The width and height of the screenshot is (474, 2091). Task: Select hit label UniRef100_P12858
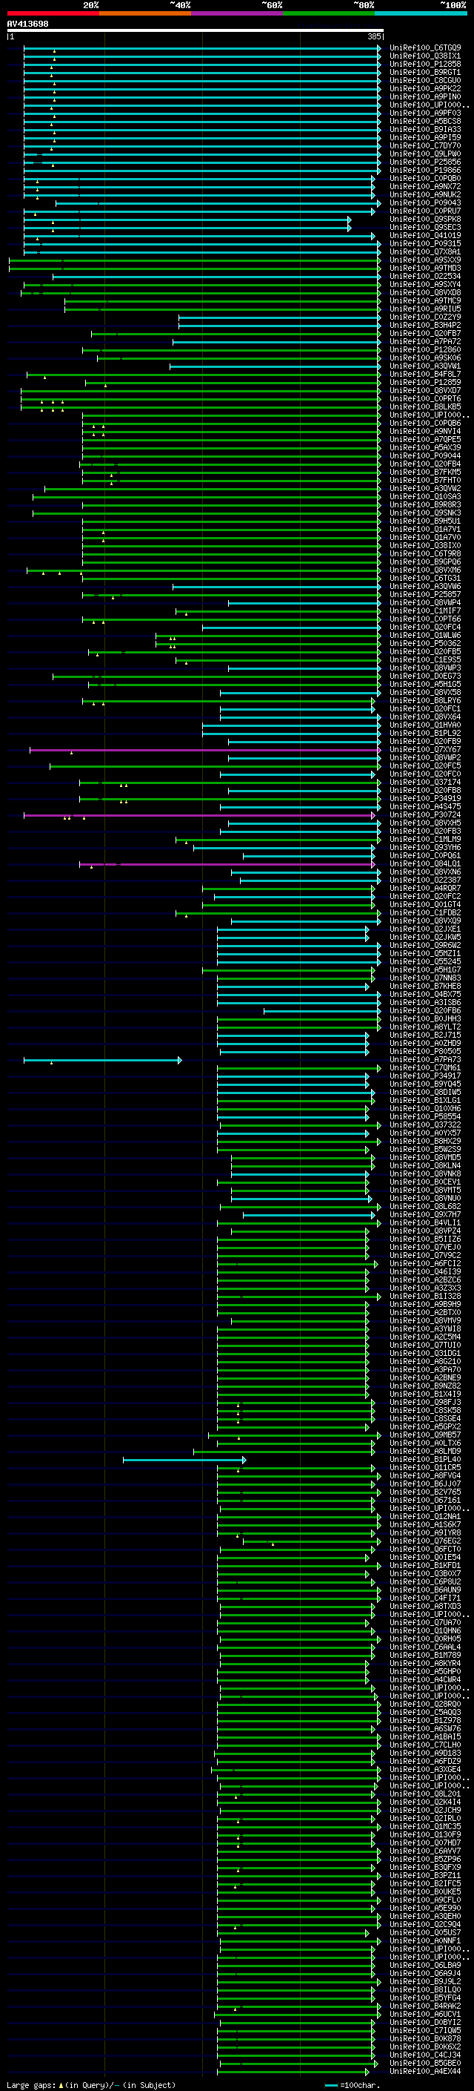coord(425,64)
